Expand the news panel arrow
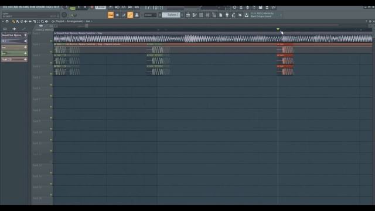This screenshot has height=211, width=375. click(x=281, y=15)
